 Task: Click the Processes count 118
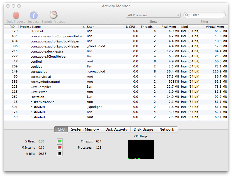pyautogui.click(x=99, y=147)
